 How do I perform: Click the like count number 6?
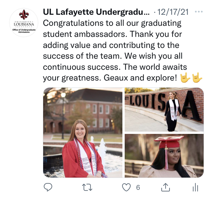tap(138, 188)
